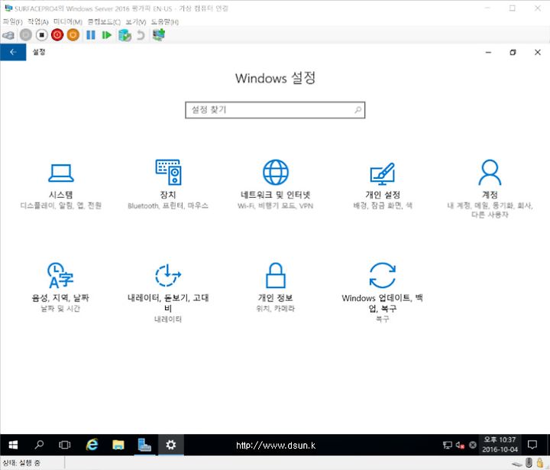The image size is (550, 470).
Task: Click the Settings gear on taskbar
Action: pos(171,445)
